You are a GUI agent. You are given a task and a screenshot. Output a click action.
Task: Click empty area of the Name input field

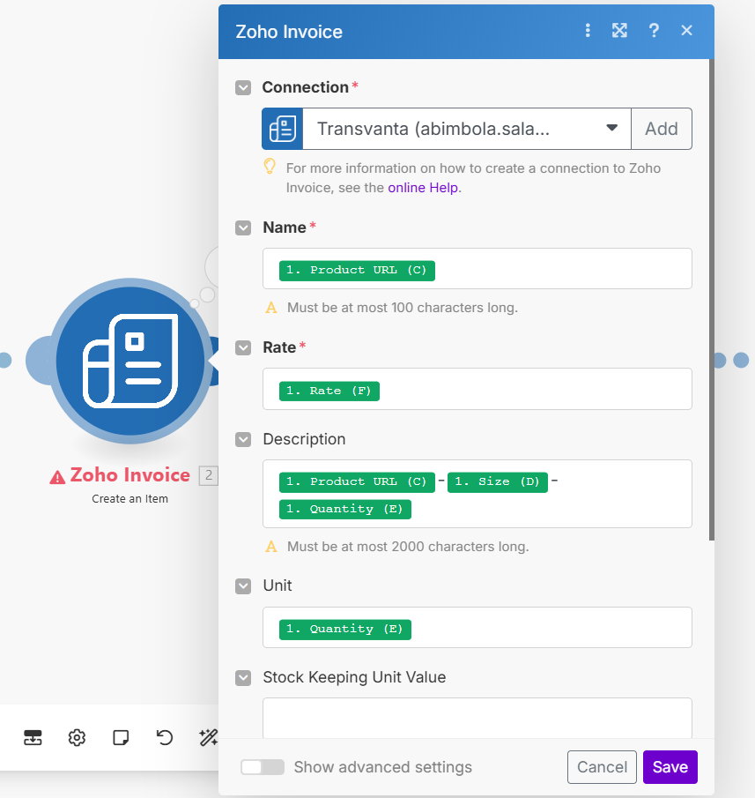point(562,269)
